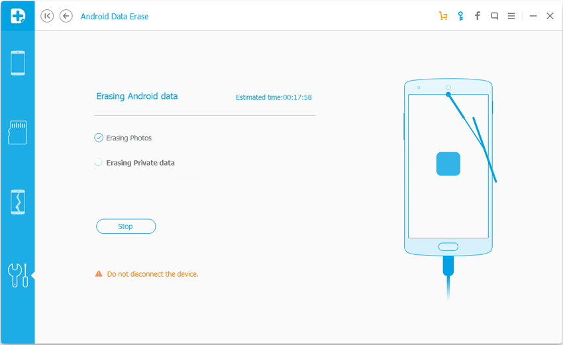563x345 pixels.
Task: Go to the first page icon
Action: 47,16
